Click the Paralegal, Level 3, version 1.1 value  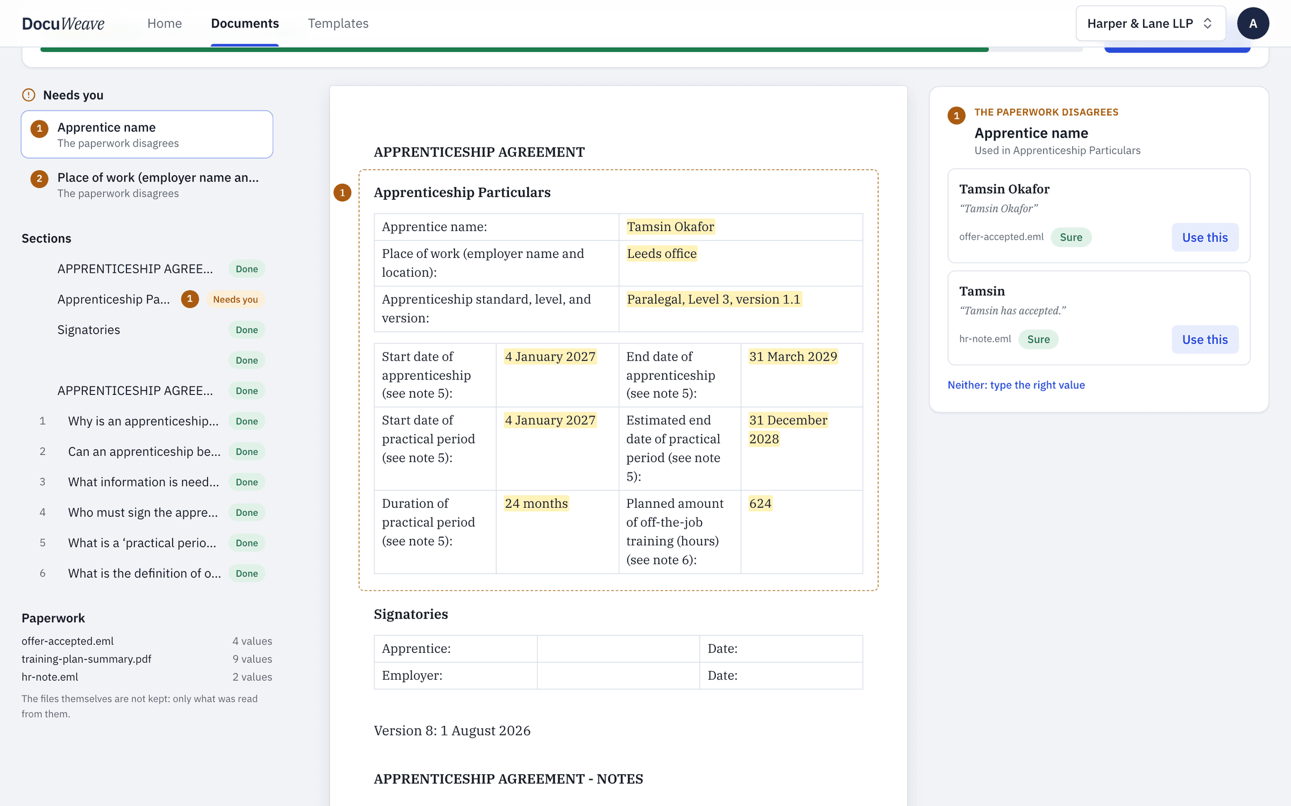pyautogui.click(x=714, y=299)
